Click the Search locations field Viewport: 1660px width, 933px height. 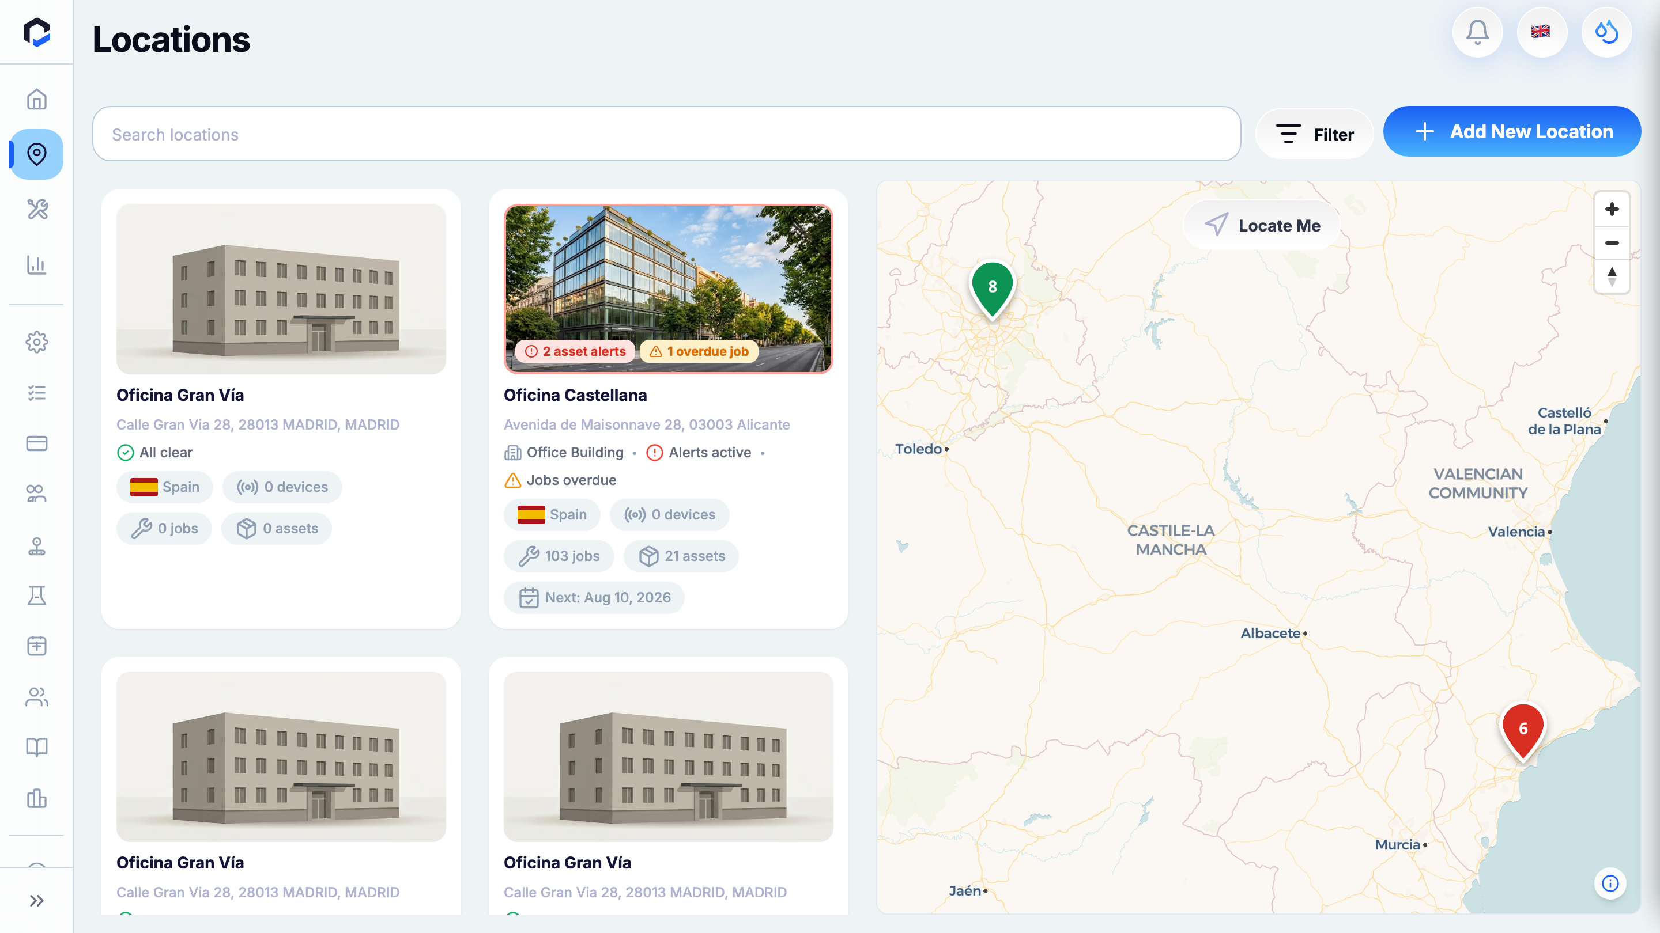pyautogui.click(x=666, y=134)
